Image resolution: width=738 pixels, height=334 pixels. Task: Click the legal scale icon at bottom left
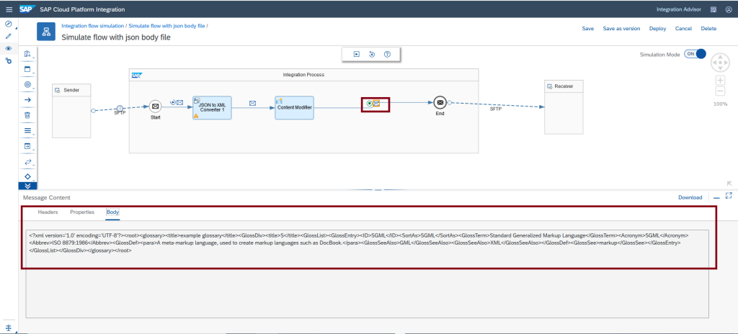point(8,327)
